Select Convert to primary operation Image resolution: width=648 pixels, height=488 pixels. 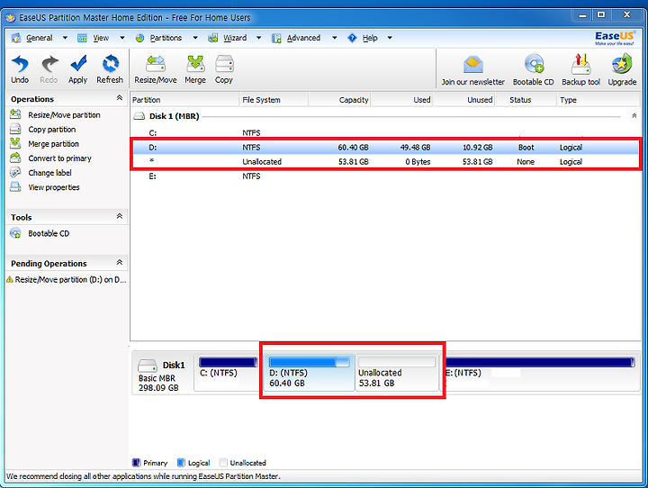59,158
